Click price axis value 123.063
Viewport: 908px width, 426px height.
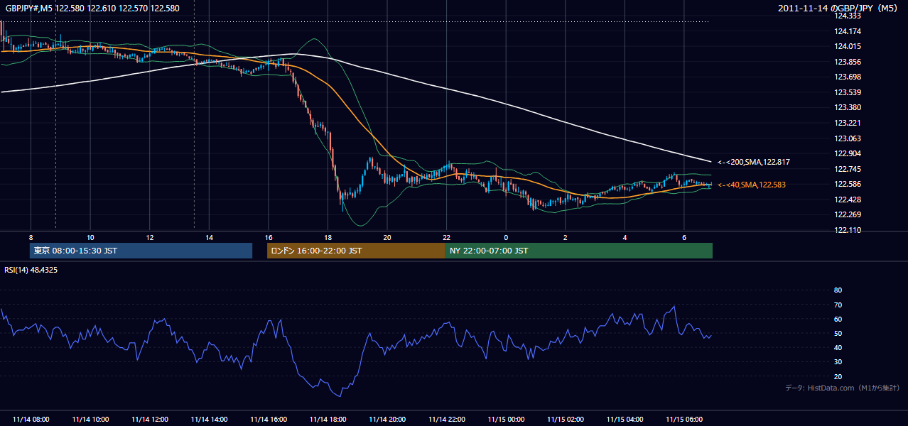848,138
